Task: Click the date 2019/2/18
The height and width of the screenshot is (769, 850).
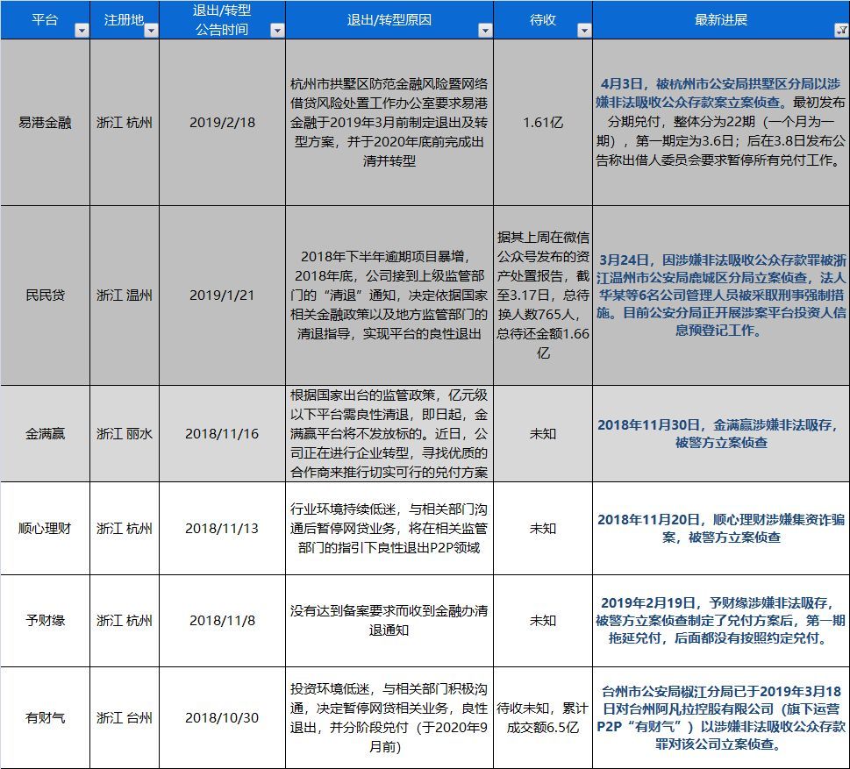Action: [222, 123]
